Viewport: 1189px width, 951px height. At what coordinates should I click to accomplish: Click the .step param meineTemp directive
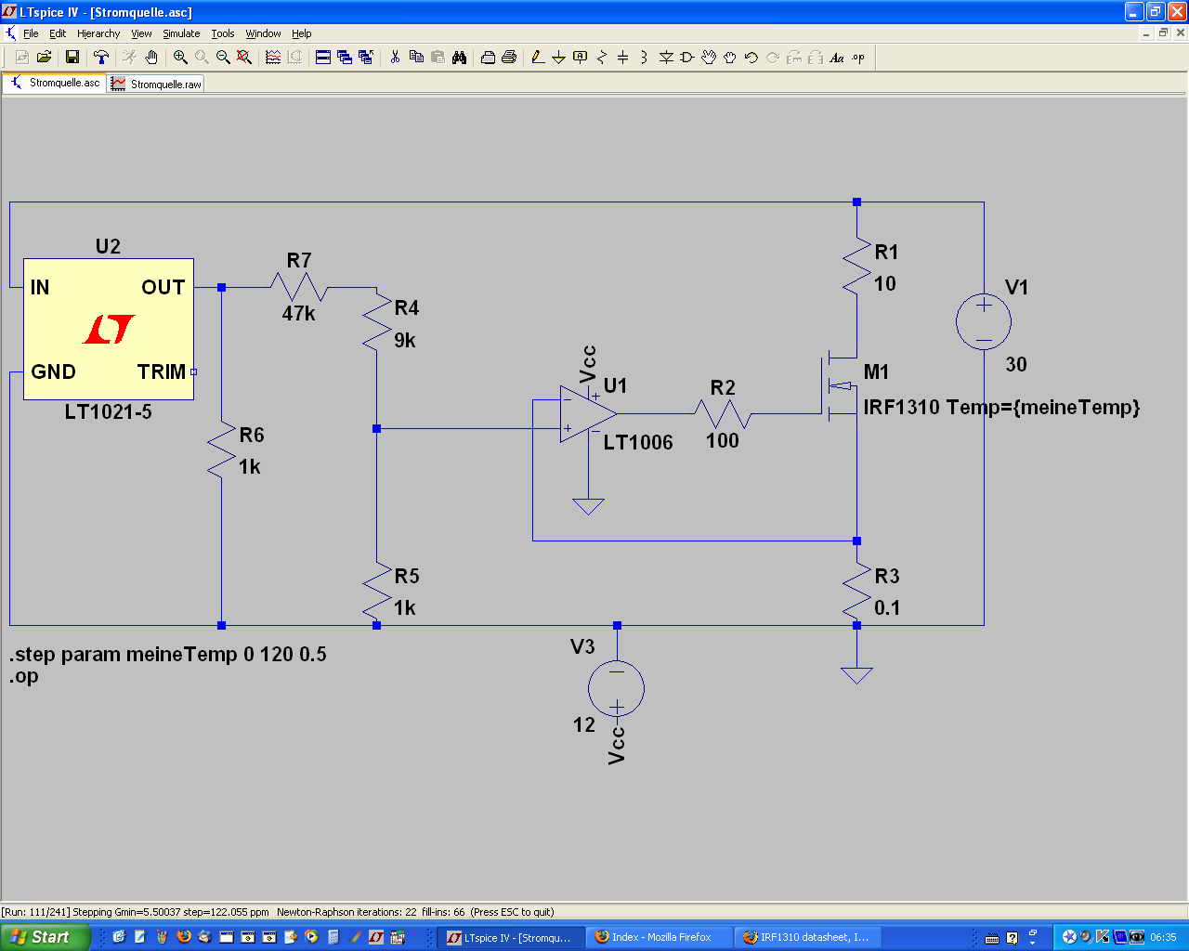point(168,655)
